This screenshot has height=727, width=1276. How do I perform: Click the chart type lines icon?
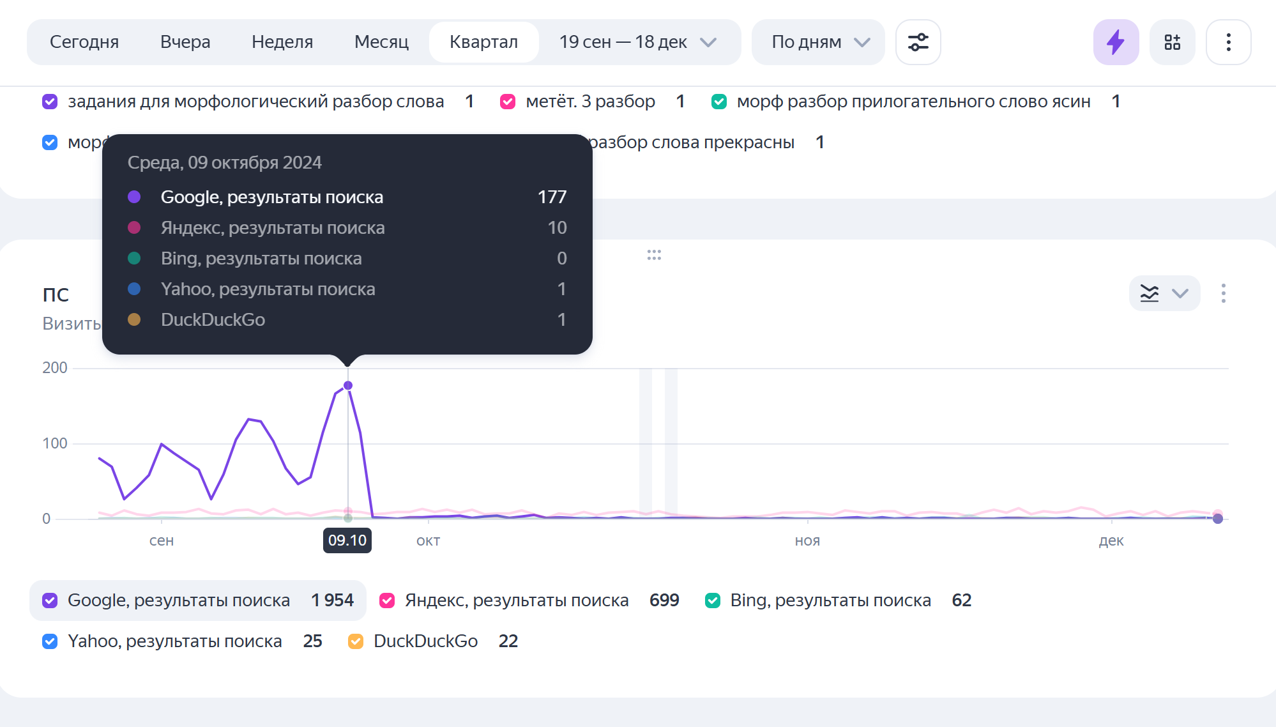tap(1150, 293)
